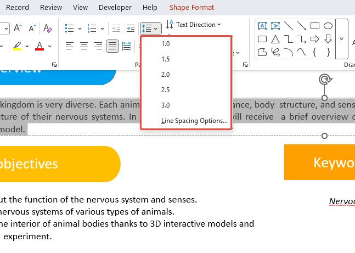Select the Right Arrow shape
This screenshot has height=253, width=355.
pos(315,39)
